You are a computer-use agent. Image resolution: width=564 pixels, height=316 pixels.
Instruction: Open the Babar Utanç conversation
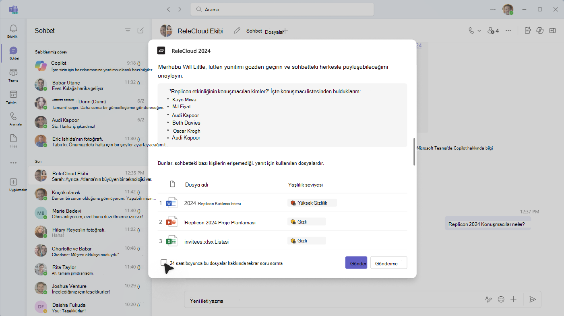[x=89, y=85]
